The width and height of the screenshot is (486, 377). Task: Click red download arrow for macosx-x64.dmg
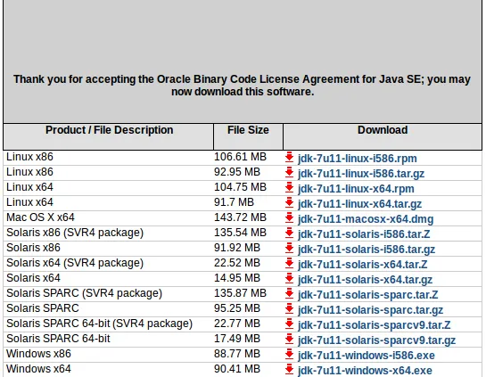coord(289,217)
